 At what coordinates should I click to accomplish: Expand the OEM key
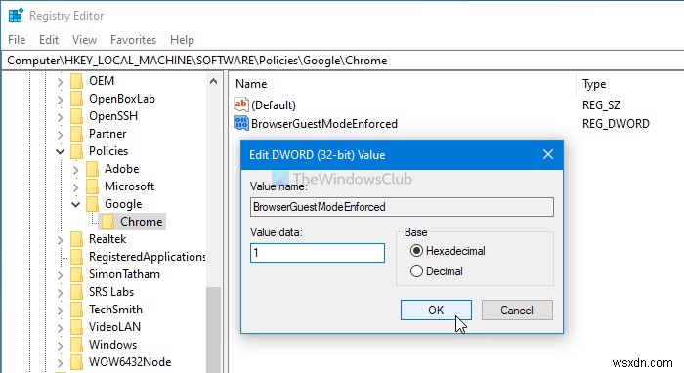61,81
